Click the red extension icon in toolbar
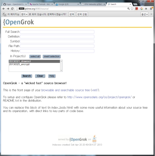This screenshot has width=155, height=156. [137, 9]
